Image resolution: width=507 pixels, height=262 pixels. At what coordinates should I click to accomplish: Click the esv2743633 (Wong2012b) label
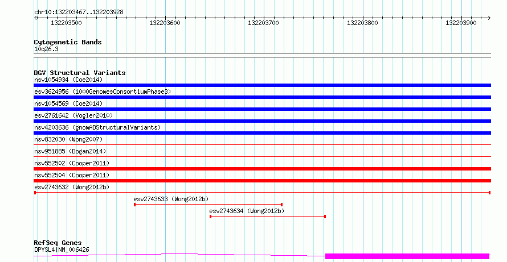point(171,199)
